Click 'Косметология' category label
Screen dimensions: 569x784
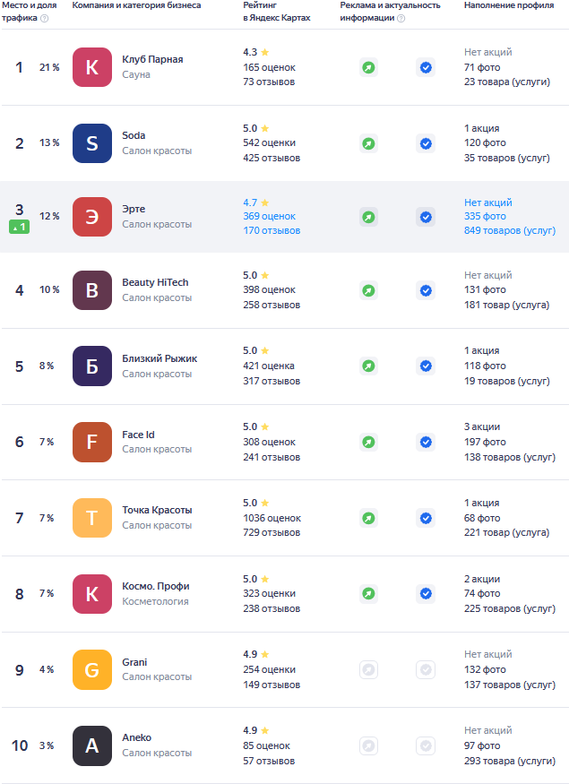click(155, 601)
